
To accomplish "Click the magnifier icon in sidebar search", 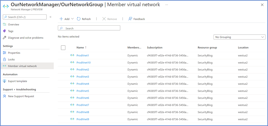I will click(x=5, y=17).
